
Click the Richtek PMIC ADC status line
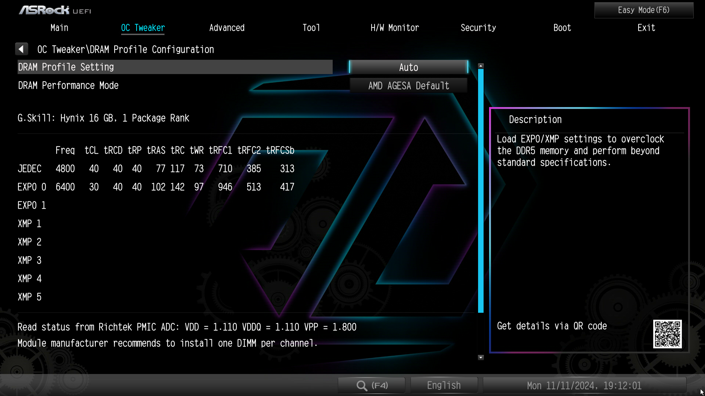(x=187, y=327)
